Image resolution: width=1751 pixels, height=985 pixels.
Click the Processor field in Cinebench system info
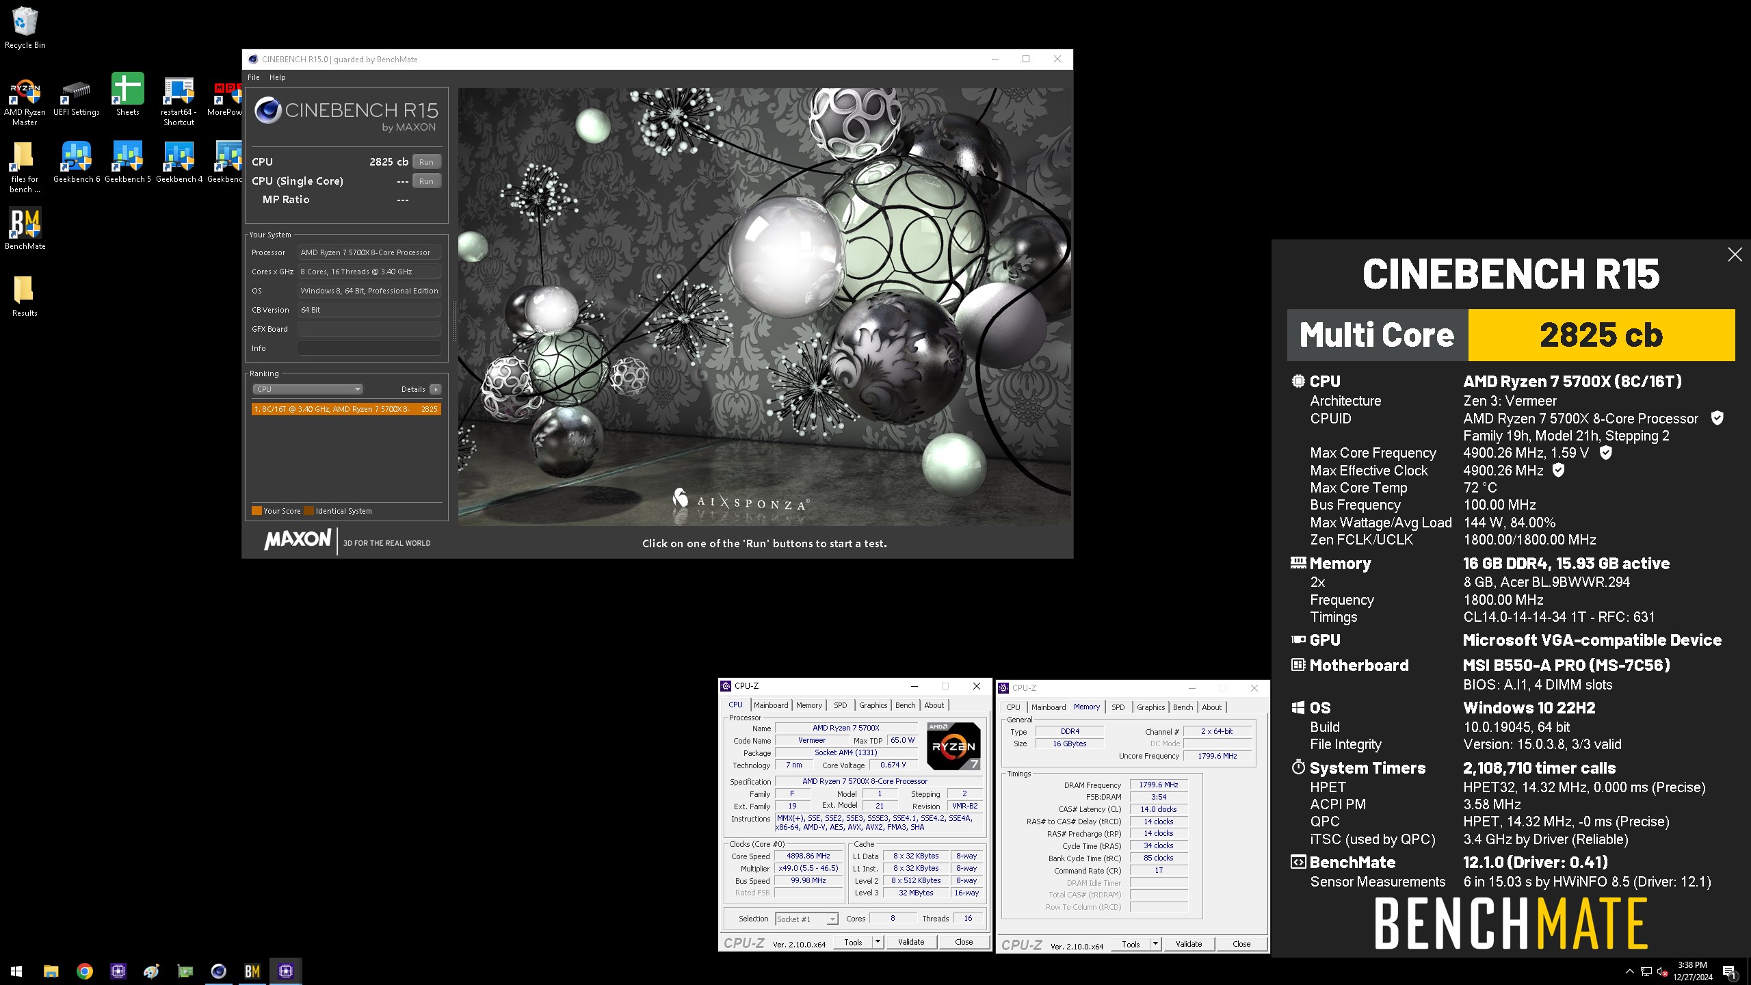pos(369,252)
